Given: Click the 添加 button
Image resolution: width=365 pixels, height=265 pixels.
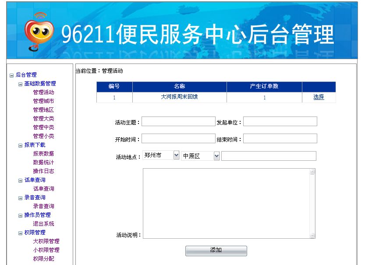Looking at the screenshot, I should 216,251.
